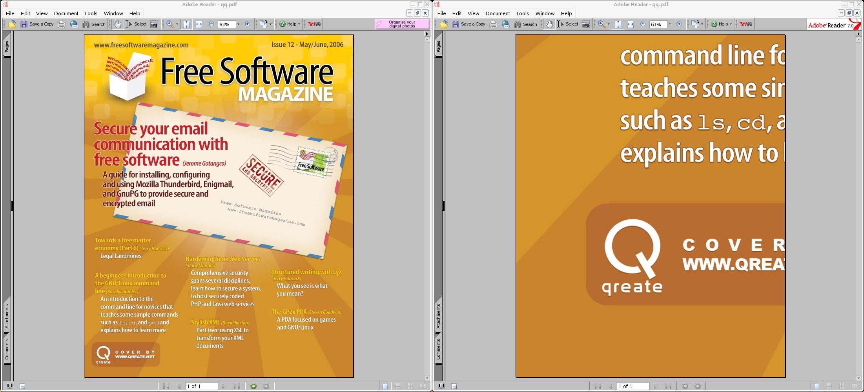Screen dimensions: 864x392
Task: Go to last page in left window
Action: click(x=237, y=387)
